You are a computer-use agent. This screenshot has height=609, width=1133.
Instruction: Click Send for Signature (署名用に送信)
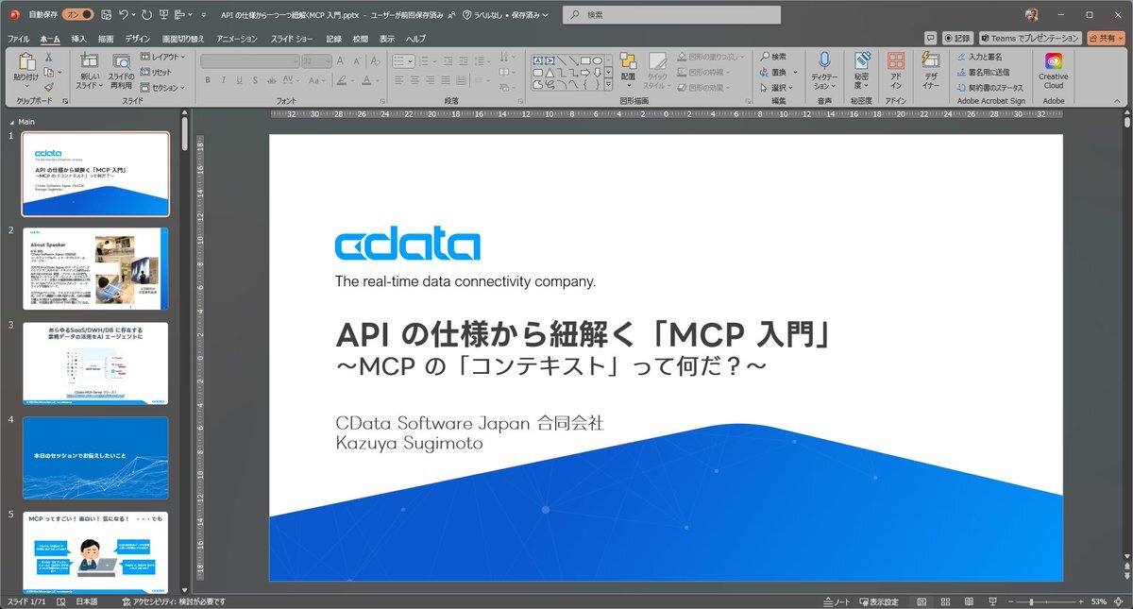pyautogui.click(x=983, y=72)
